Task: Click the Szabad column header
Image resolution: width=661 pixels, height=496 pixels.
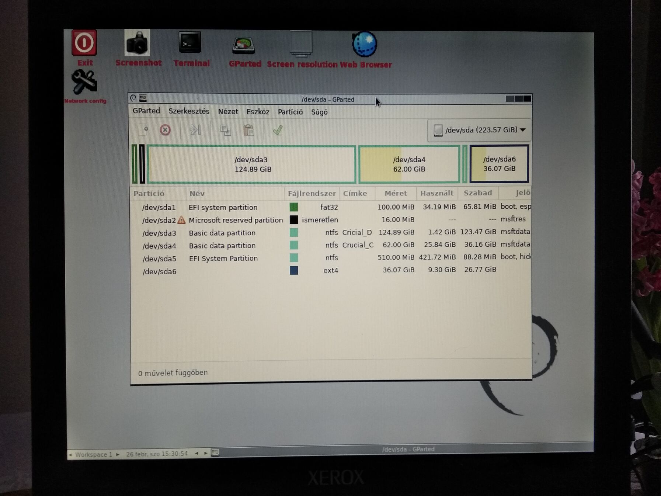Action: click(478, 193)
